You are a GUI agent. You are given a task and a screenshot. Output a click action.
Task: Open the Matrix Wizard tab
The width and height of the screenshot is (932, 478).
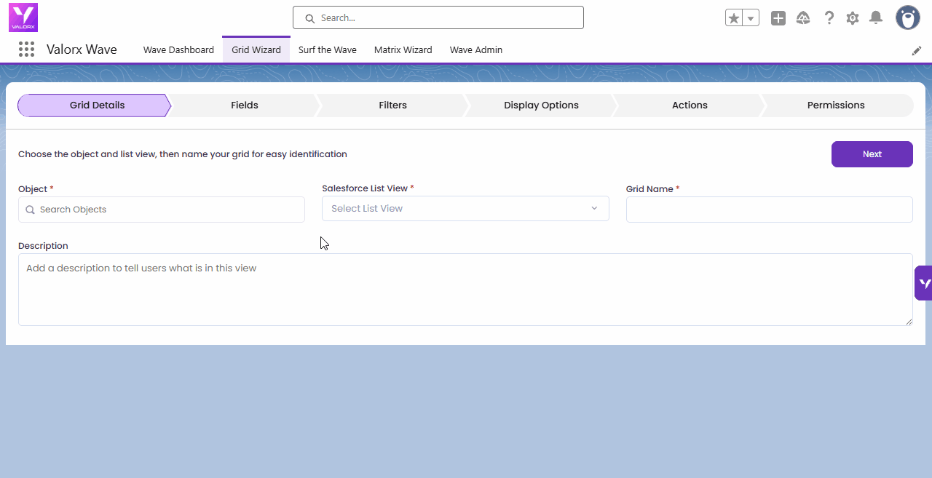[x=403, y=50]
